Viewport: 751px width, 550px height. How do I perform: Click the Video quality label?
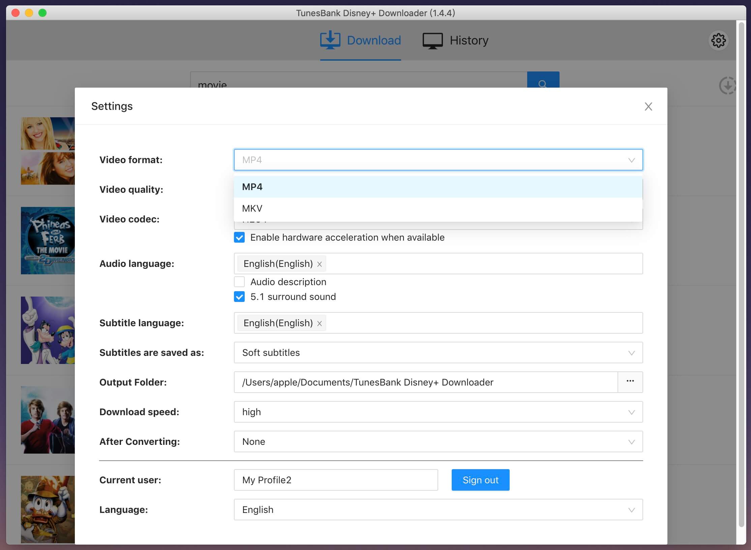(131, 189)
